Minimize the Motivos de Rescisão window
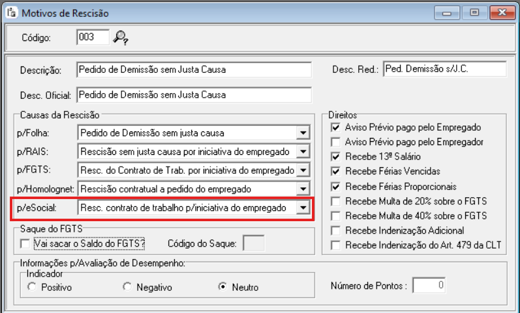This screenshot has width=520, height=313. [448, 12]
